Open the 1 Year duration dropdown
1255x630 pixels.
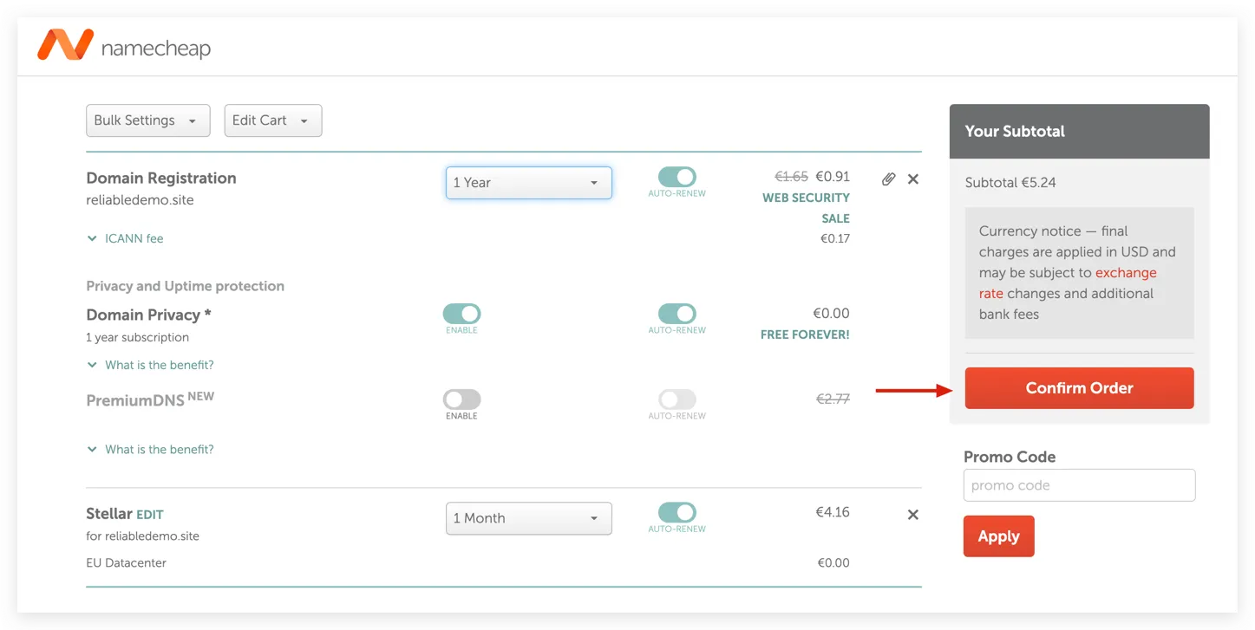click(x=529, y=183)
